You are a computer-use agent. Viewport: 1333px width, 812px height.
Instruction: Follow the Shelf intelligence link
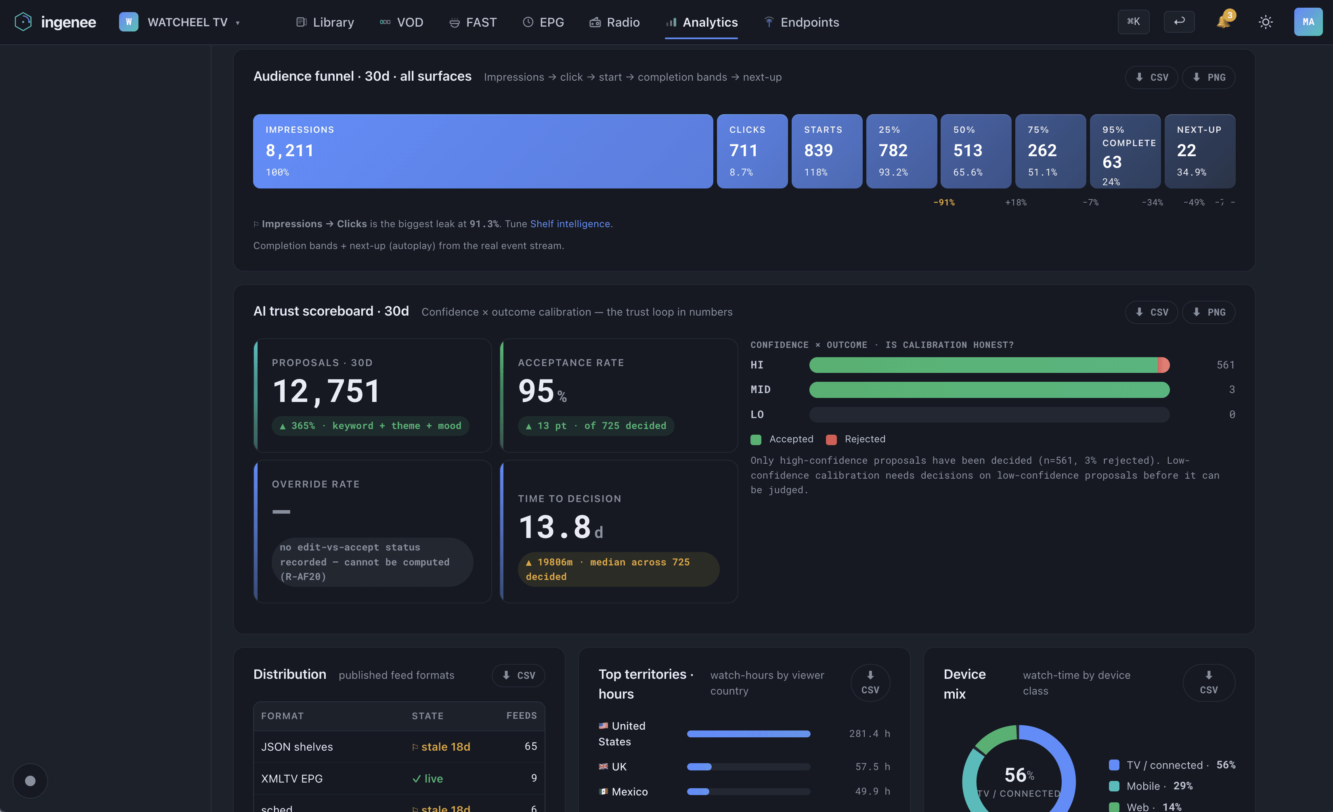tap(570, 224)
